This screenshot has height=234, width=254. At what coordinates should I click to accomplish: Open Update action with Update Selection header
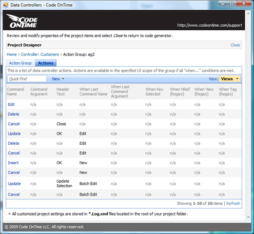14,184
